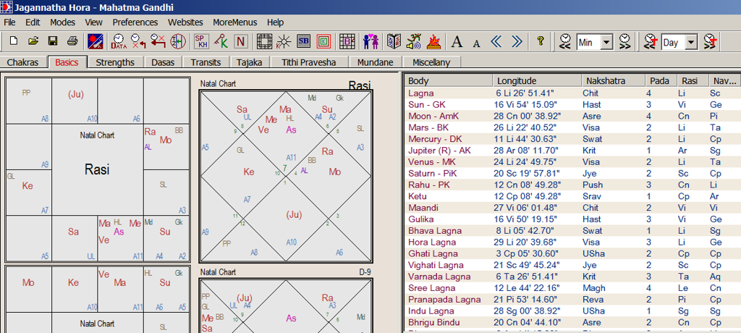This screenshot has width=741, height=333.
Task: Open the View menu
Action: [93, 22]
